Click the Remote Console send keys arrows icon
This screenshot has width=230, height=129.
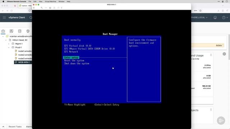click(46, 8)
